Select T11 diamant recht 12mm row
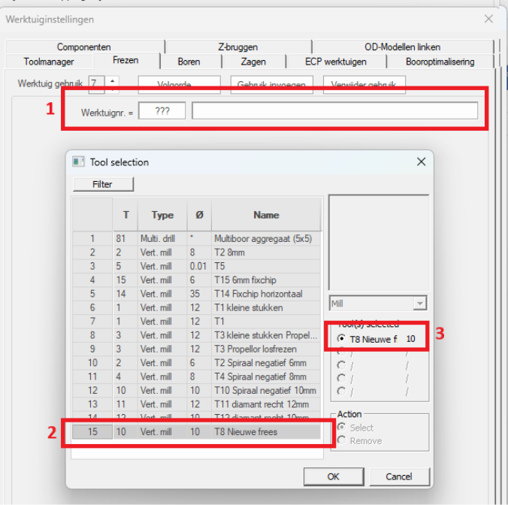The height and width of the screenshot is (505, 508). click(197, 404)
